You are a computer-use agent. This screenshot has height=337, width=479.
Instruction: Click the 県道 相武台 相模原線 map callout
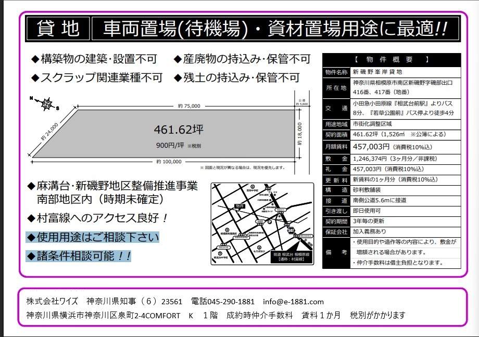(x=290, y=255)
